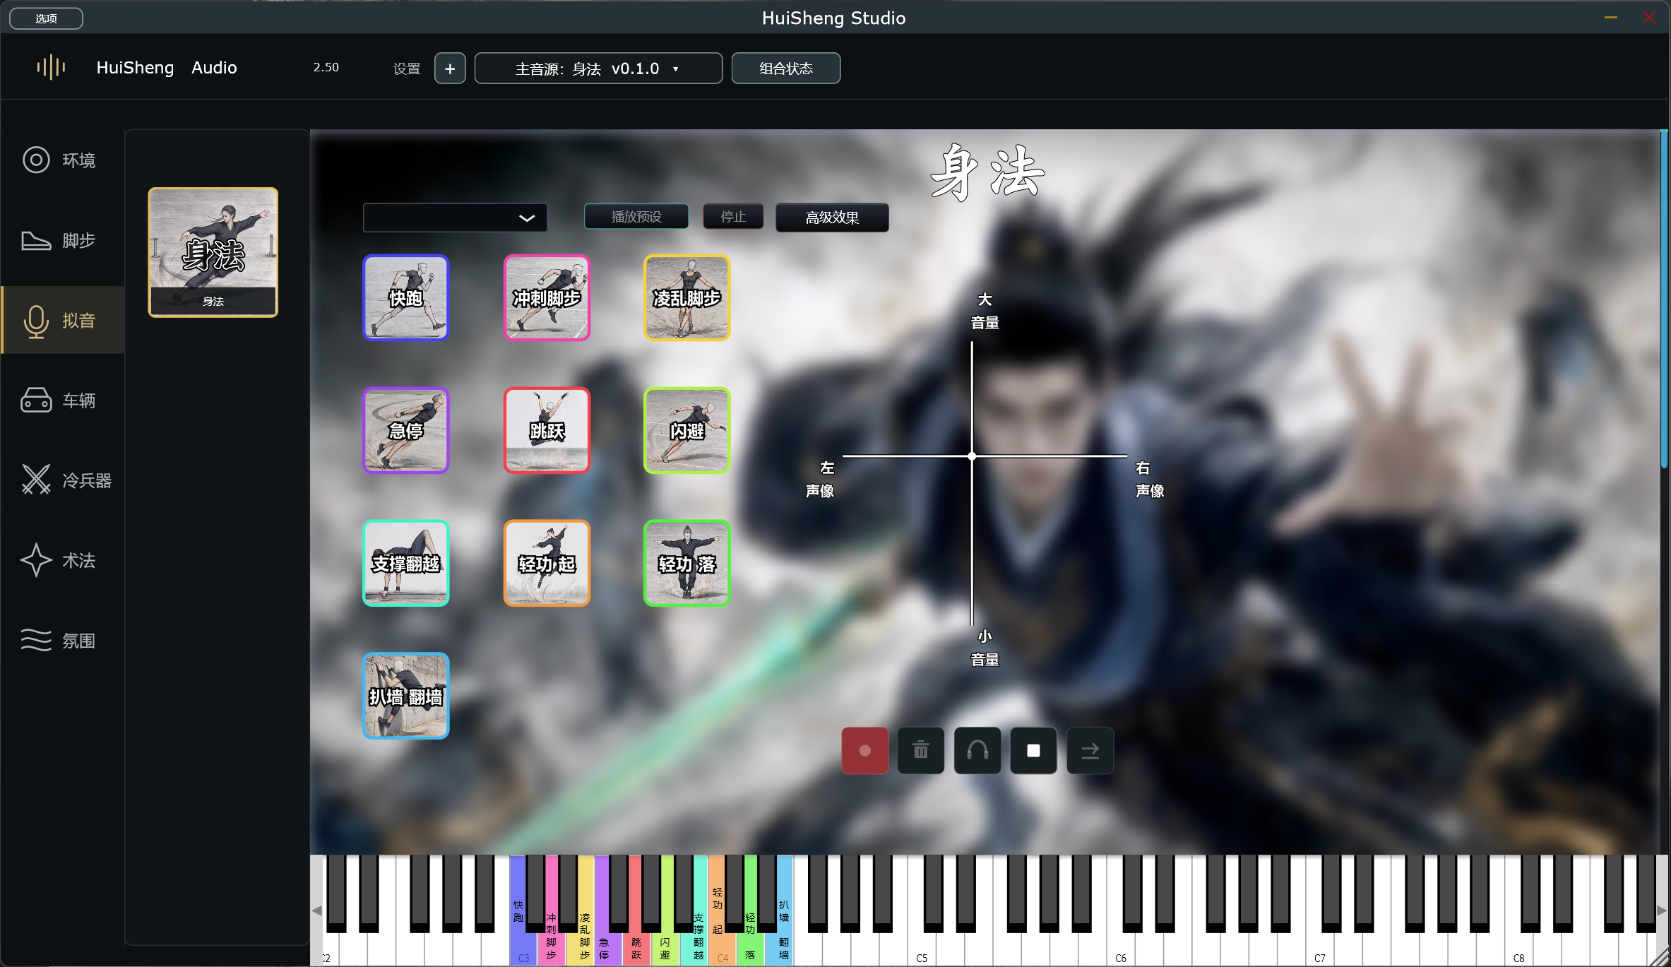
Task: Play the 急停 sound pad
Action: point(405,430)
